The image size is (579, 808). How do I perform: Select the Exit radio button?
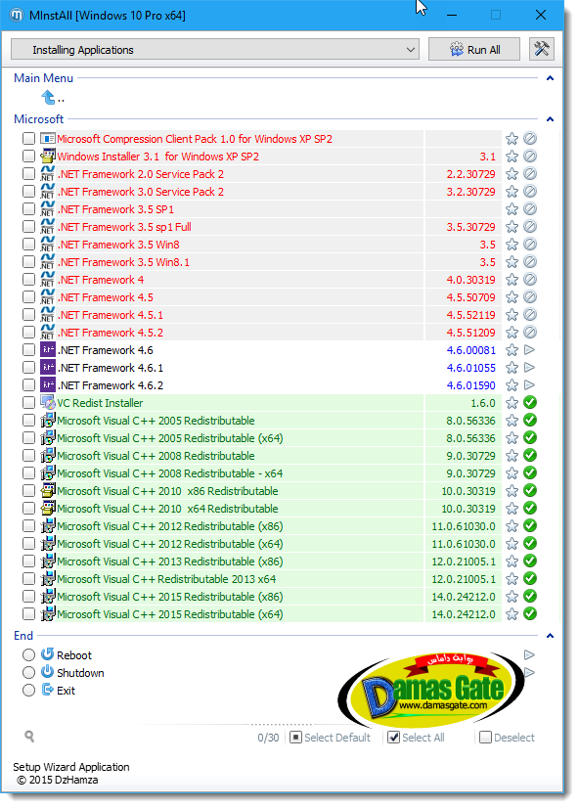[28, 690]
